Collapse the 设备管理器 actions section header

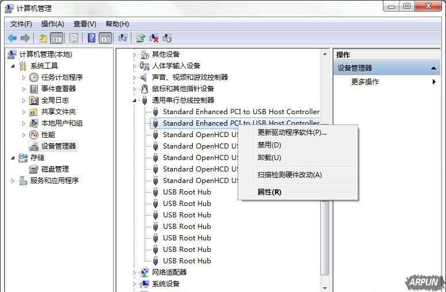pyautogui.click(x=386, y=68)
